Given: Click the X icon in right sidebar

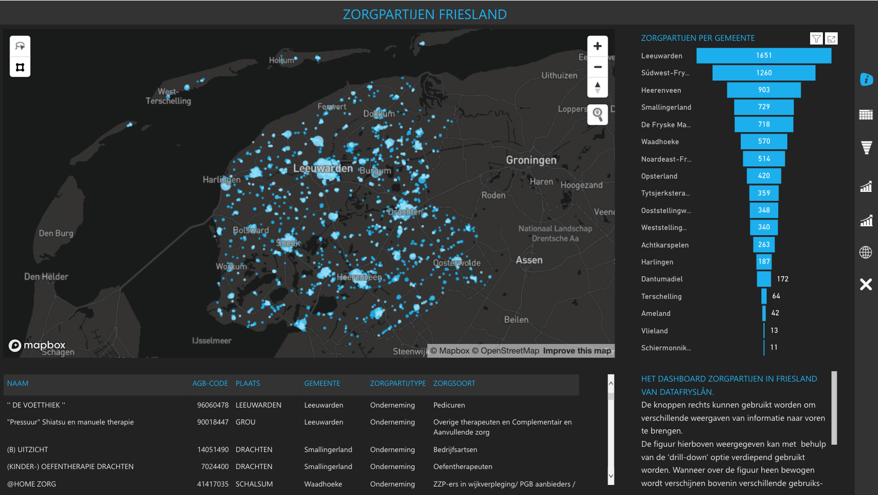Looking at the screenshot, I should pyautogui.click(x=866, y=285).
